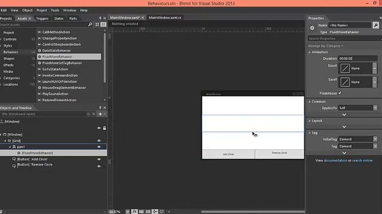Click the Duration input field
Viewport: 382px width, 214px height.
pyautogui.click(x=358, y=58)
